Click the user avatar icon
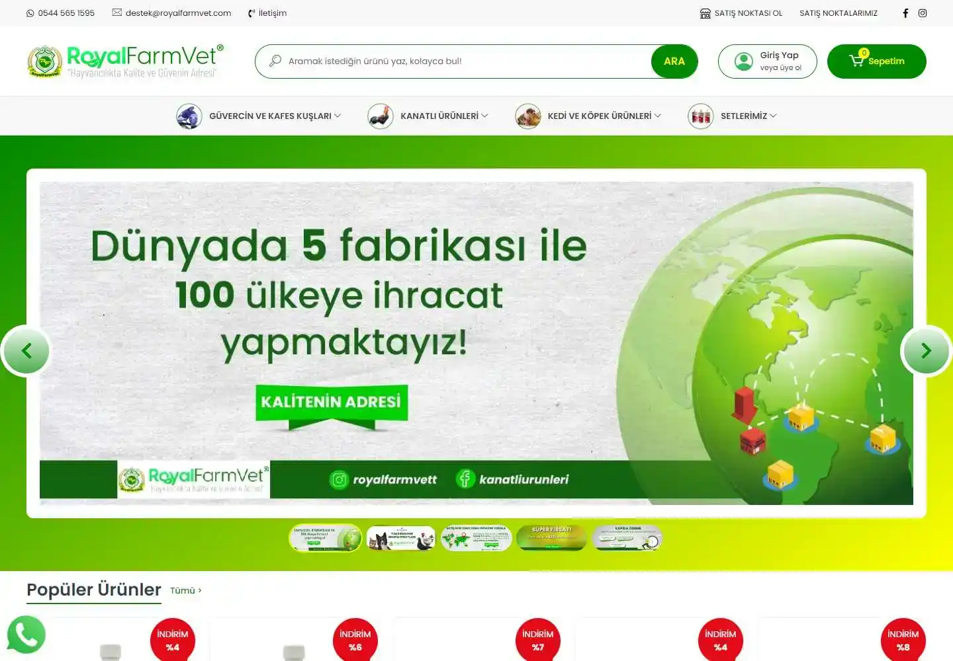The image size is (953, 661). point(744,61)
